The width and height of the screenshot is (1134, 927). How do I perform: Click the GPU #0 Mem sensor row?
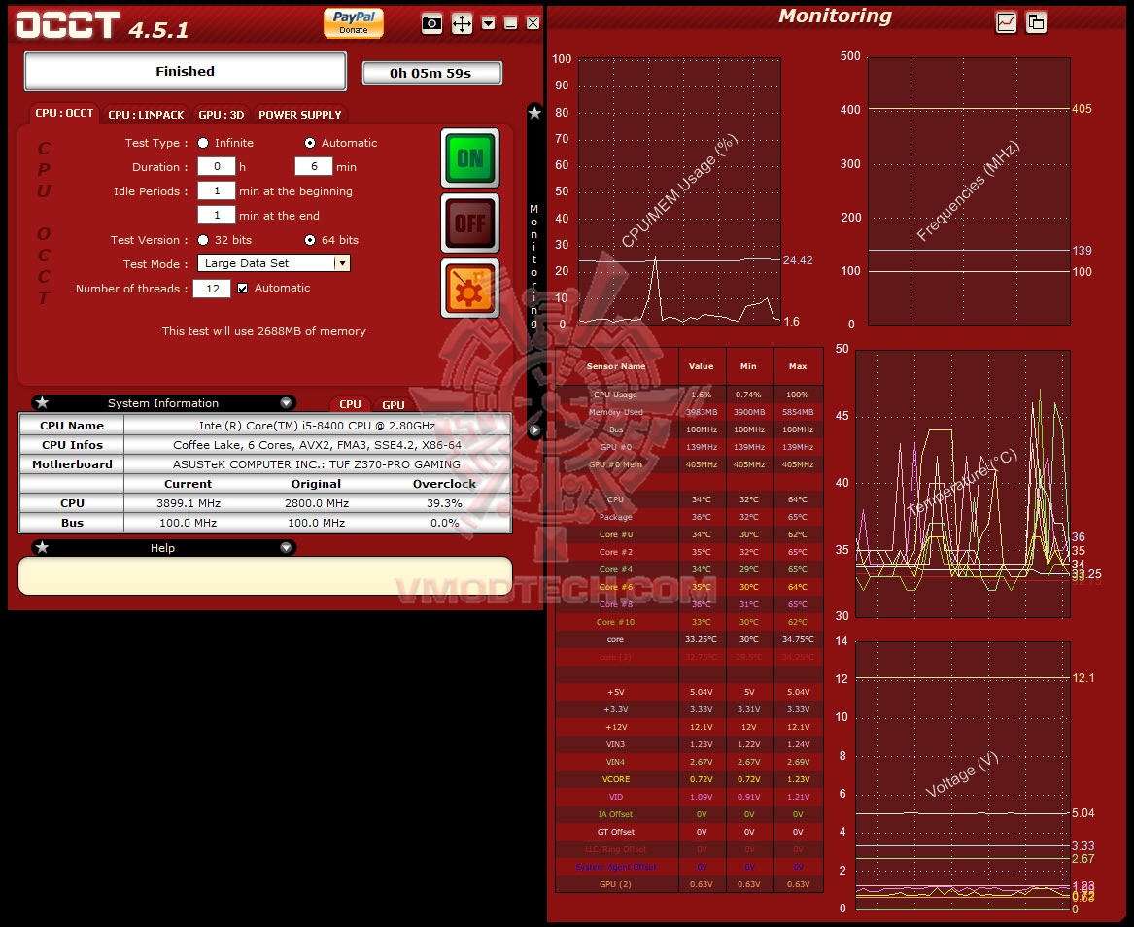click(x=689, y=464)
